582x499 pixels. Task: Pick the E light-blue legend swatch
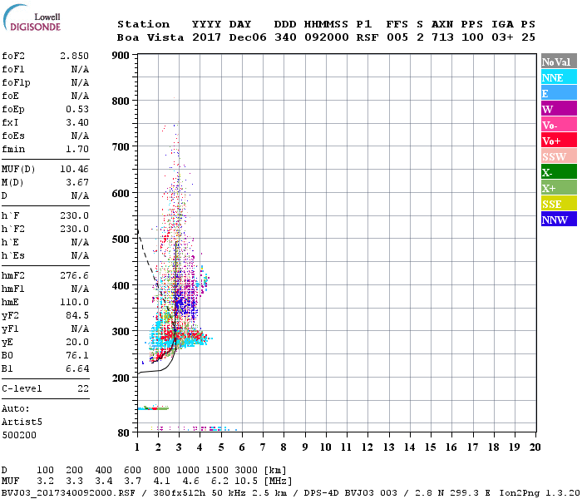[559, 93]
